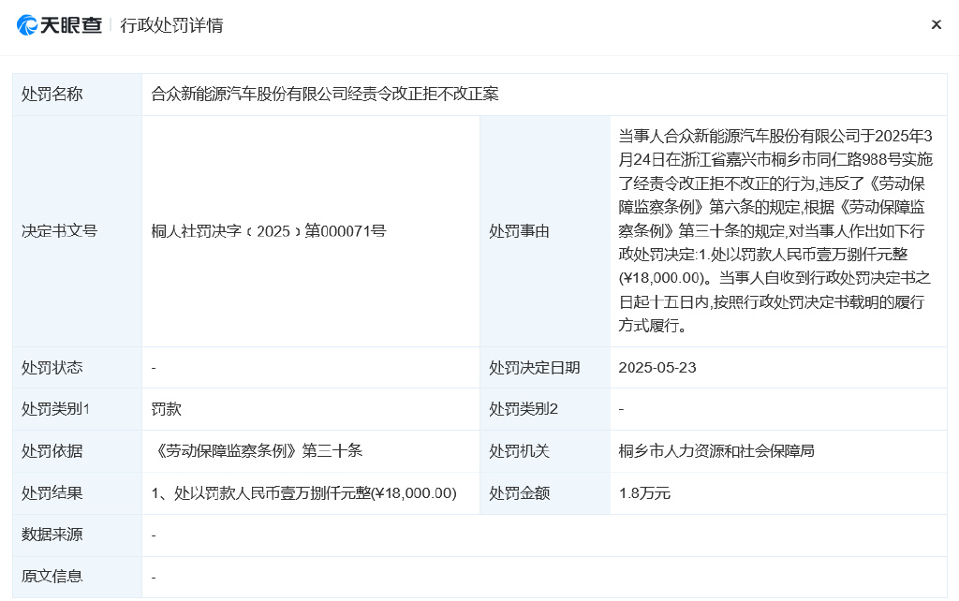Click the 处罚状态 label cell

pos(77,368)
